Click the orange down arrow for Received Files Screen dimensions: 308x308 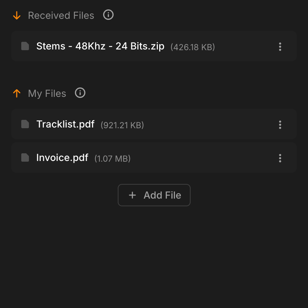[x=17, y=16]
